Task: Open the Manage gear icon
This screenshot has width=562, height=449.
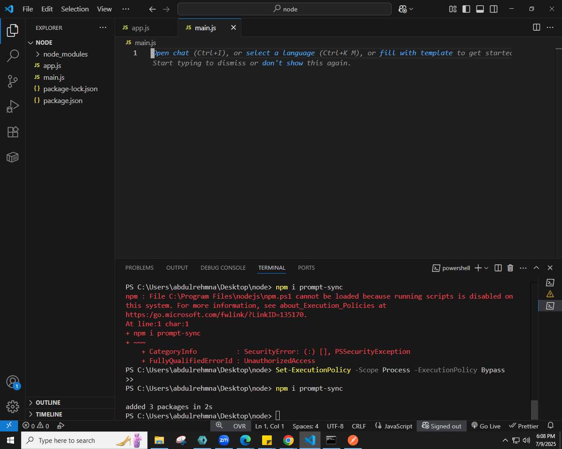Action: (13, 407)
